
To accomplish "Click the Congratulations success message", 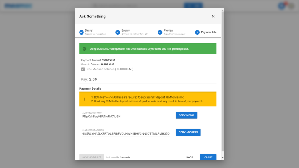I will click(139, 48).
